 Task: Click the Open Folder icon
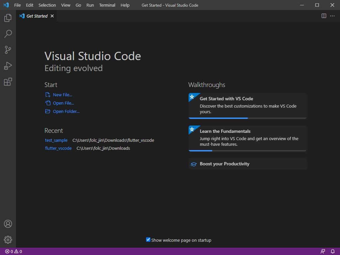pyautogui.click(x=48, y=111)
